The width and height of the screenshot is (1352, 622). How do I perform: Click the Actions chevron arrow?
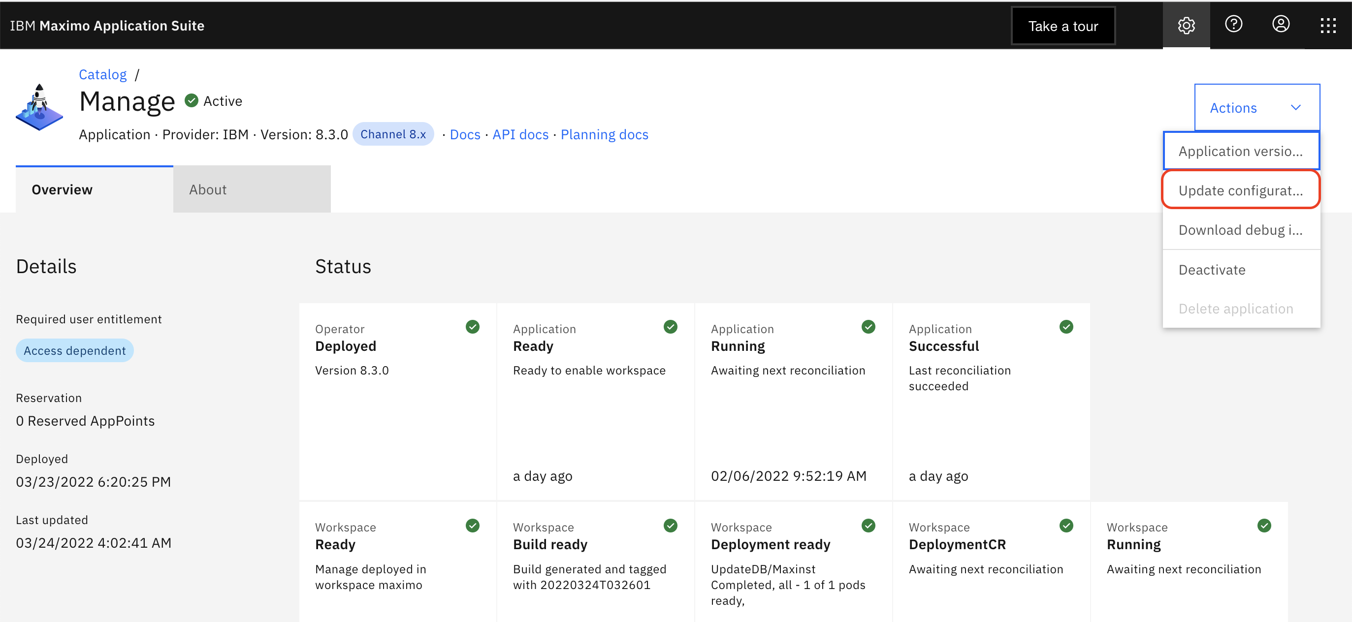point(1295,108)
